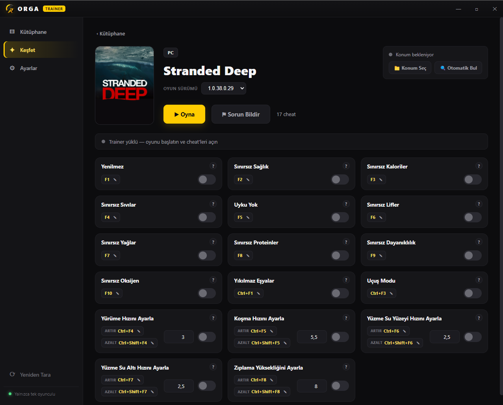
Task: Switch on Sınırsız Dayanıklılık
Action: tap(473, 255)
